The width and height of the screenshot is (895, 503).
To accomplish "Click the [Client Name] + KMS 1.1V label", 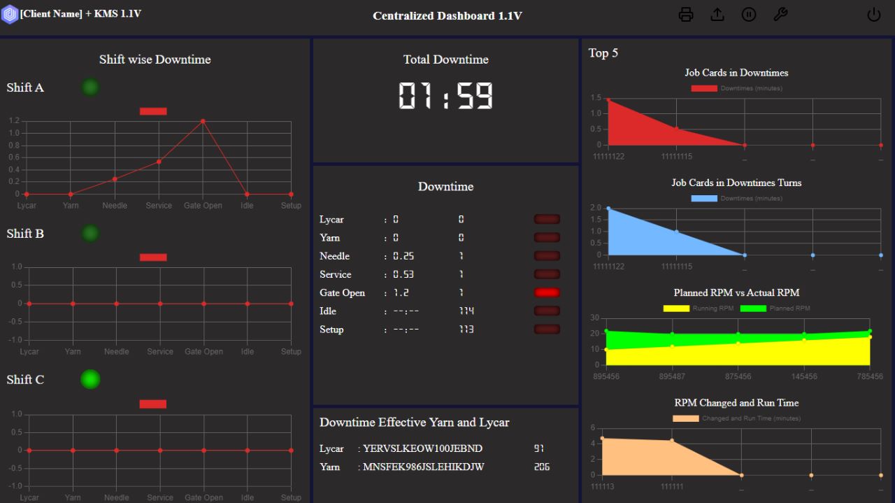I will pos(80,13).
